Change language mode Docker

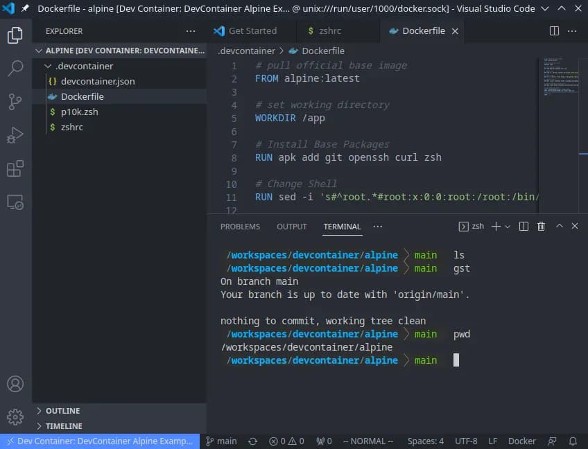coord(521,441)
